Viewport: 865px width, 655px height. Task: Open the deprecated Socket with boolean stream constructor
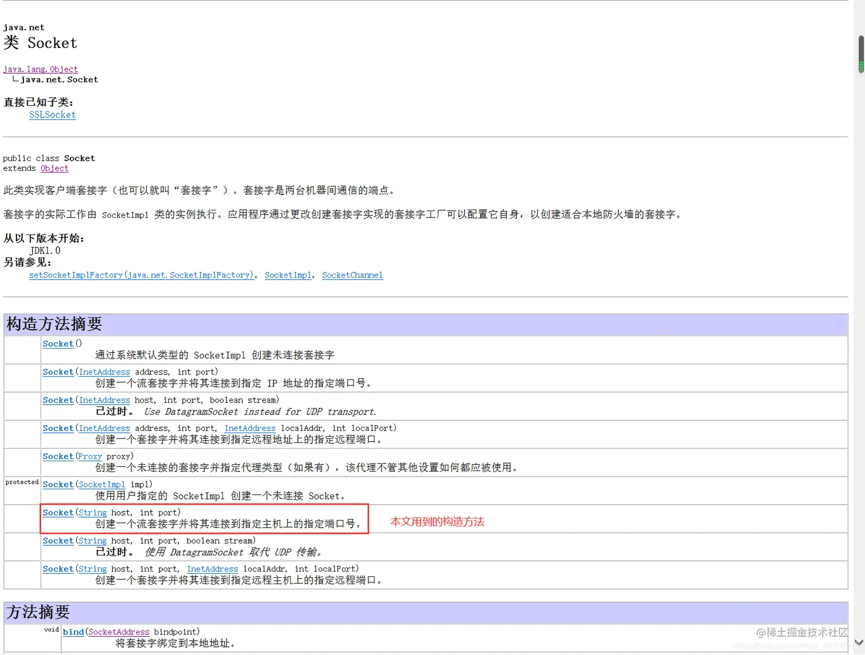tap(57, 400)
